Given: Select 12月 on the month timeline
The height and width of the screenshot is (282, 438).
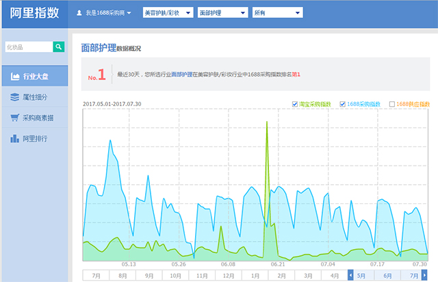Looking at the screenshot, I should [229, 276].
